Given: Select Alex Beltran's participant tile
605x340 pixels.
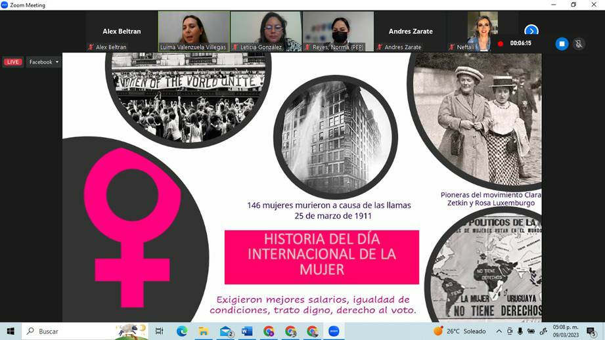Looking at the screenshot, I should tap(122, 32).
